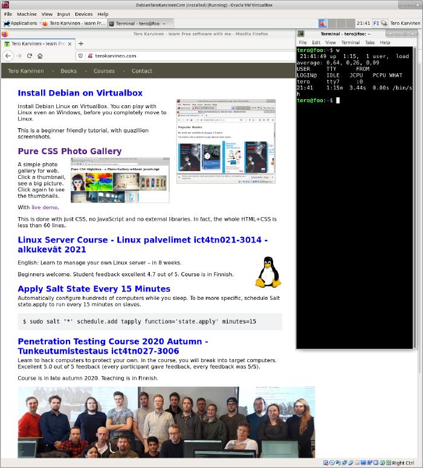Reload the page in Firefox
The width and height of the screenshot is (423, 468).
click(x=30, y=56)
